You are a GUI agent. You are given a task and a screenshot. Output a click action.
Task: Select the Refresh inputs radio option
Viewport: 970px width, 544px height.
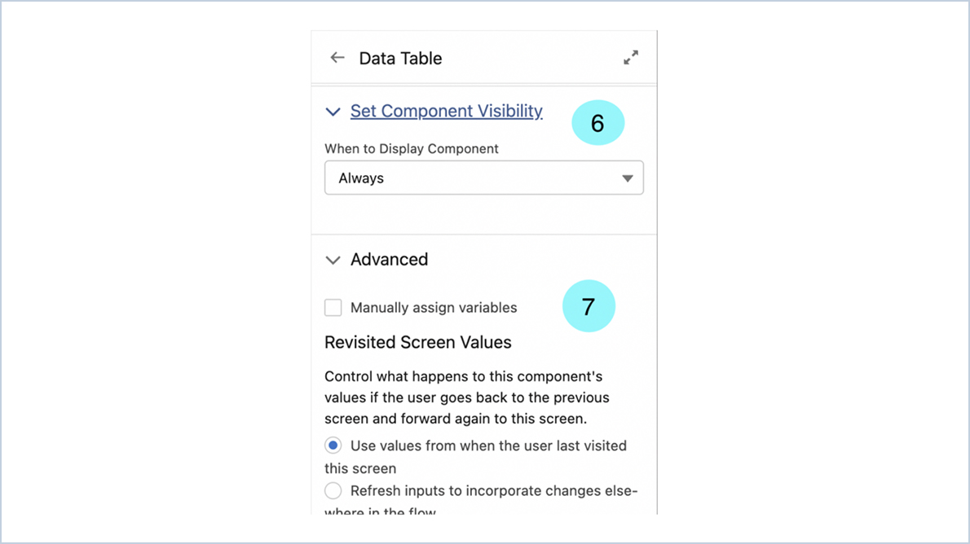tap(333, 490)
